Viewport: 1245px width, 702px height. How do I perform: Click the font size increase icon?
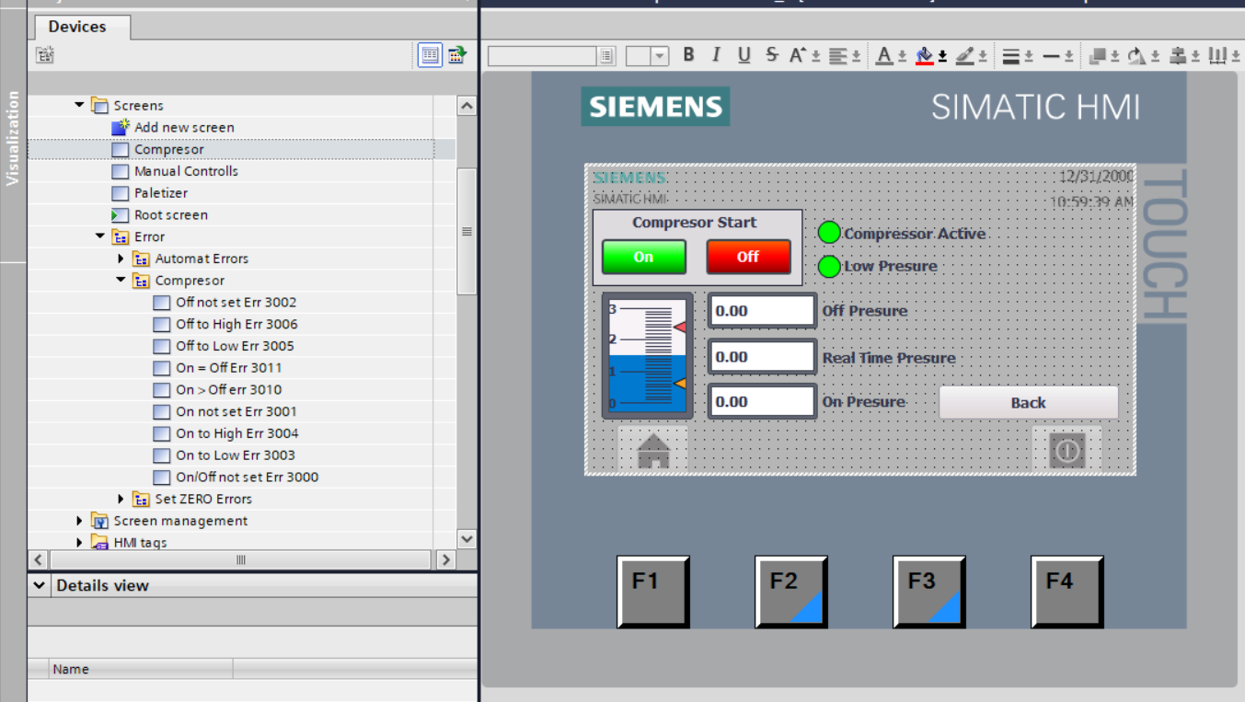pyautogui.click(x=797, y=55)
